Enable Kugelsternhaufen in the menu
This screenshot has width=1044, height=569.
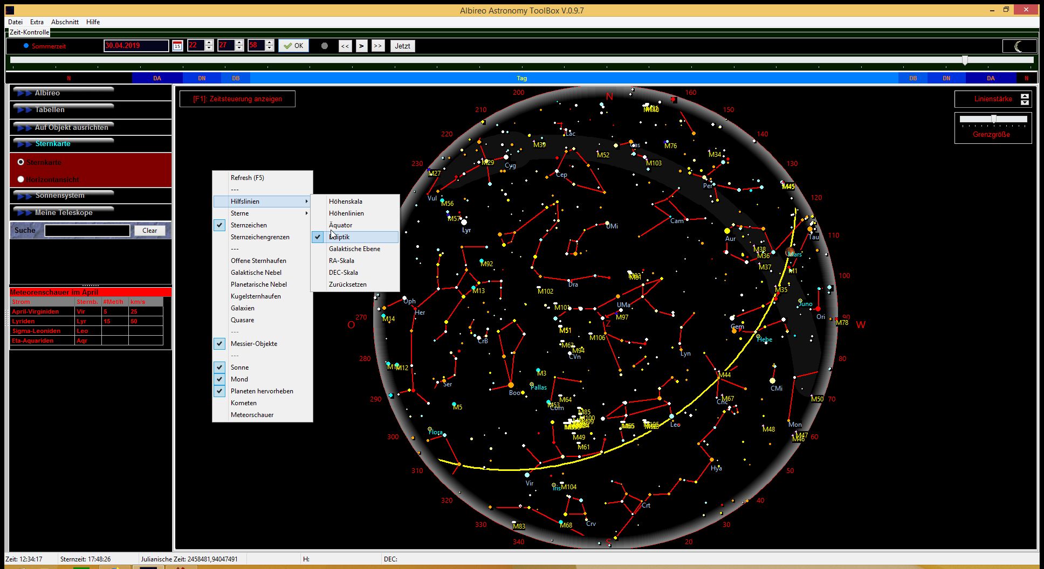click(263, 296)
